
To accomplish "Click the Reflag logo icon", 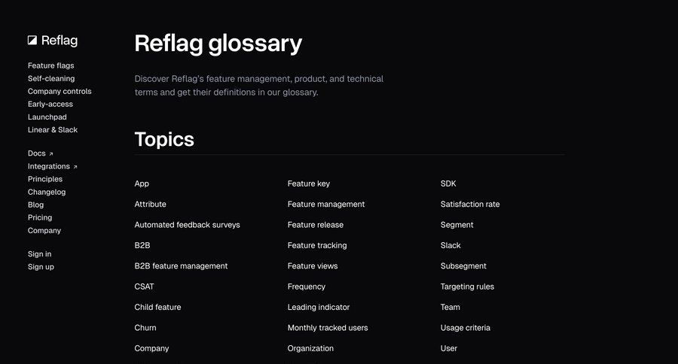I will click(x=32, y=41).
